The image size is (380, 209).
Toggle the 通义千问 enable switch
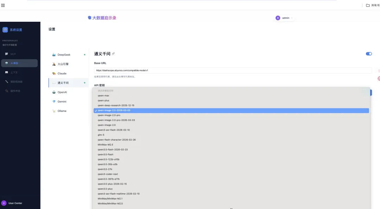pyautogui.click(x=369, y=54)
